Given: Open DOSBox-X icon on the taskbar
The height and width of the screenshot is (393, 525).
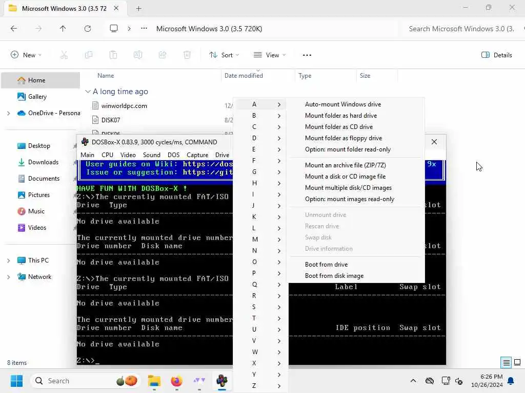Looking at the screenshot, I should tap(221, 381).
